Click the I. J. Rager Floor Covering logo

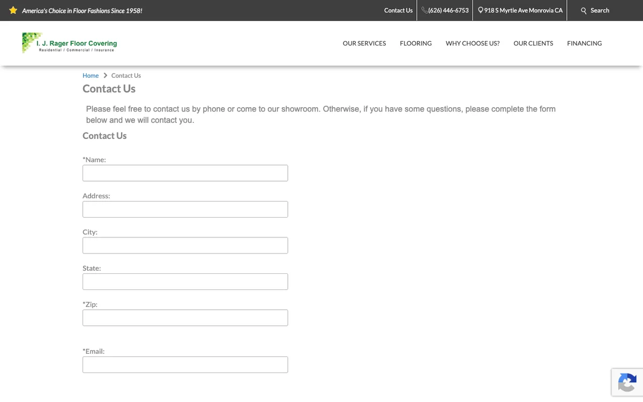pos(70,43)
